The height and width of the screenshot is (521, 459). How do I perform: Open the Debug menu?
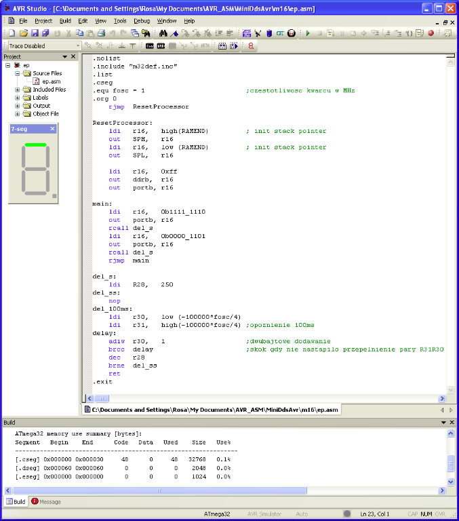click(x=142, y=21)
